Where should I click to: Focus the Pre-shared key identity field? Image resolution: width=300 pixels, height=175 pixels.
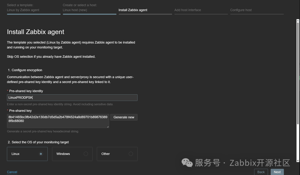coord(72,98)
